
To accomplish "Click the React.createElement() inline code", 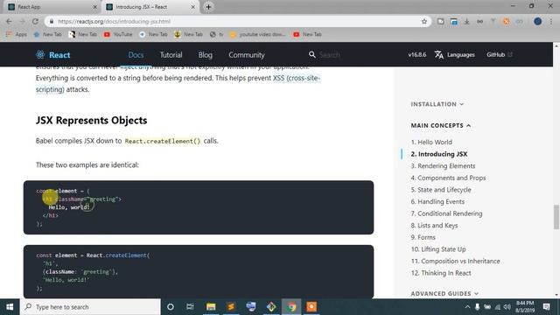I will [x=163, y=141].
